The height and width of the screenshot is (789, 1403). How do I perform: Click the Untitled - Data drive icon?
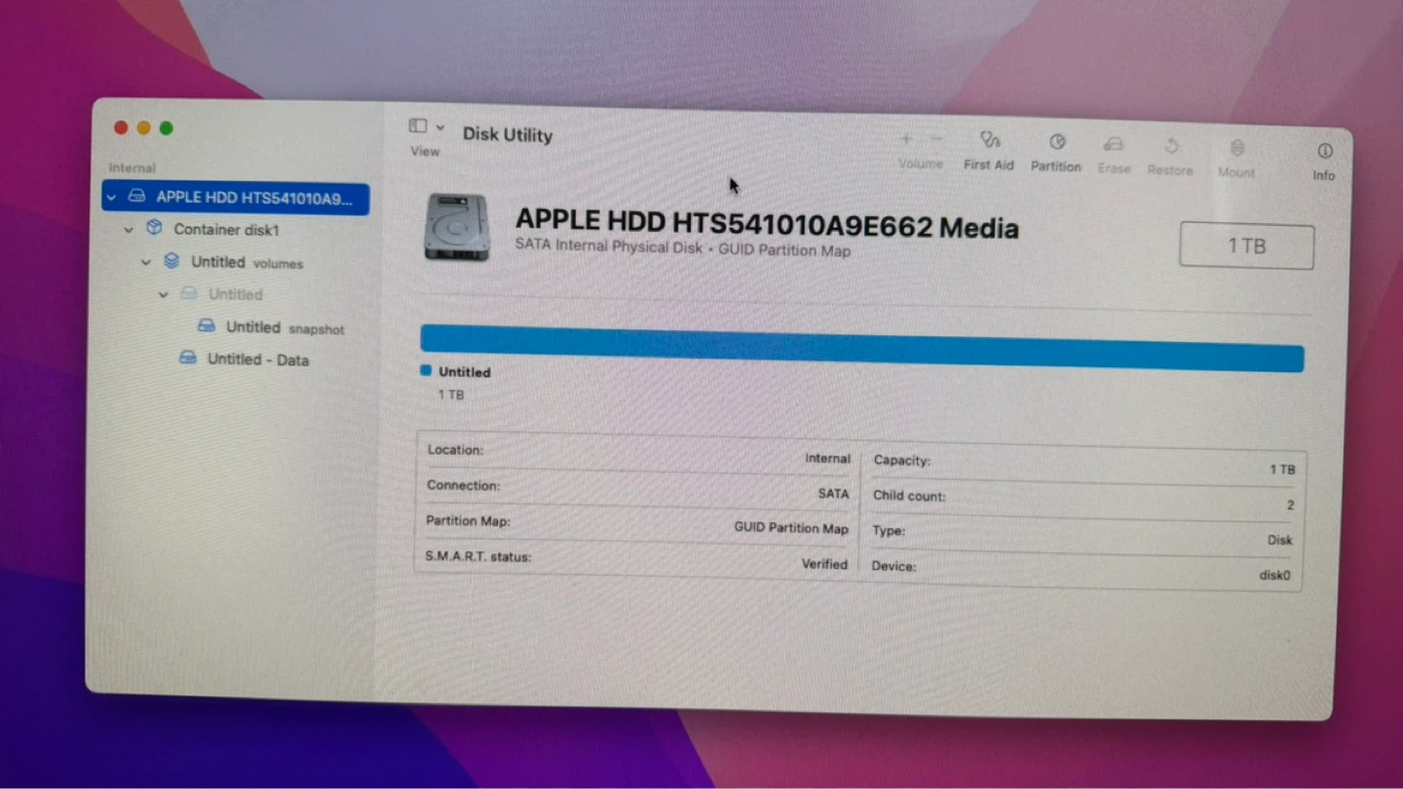tap(188, 358)
